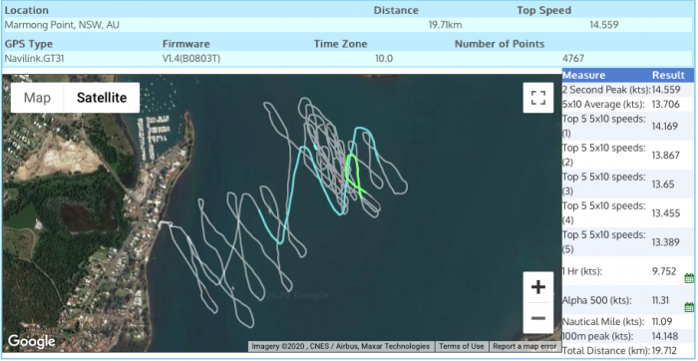
Task: Select the 2 Second Peak row
Action: click(x=627, y=90)
